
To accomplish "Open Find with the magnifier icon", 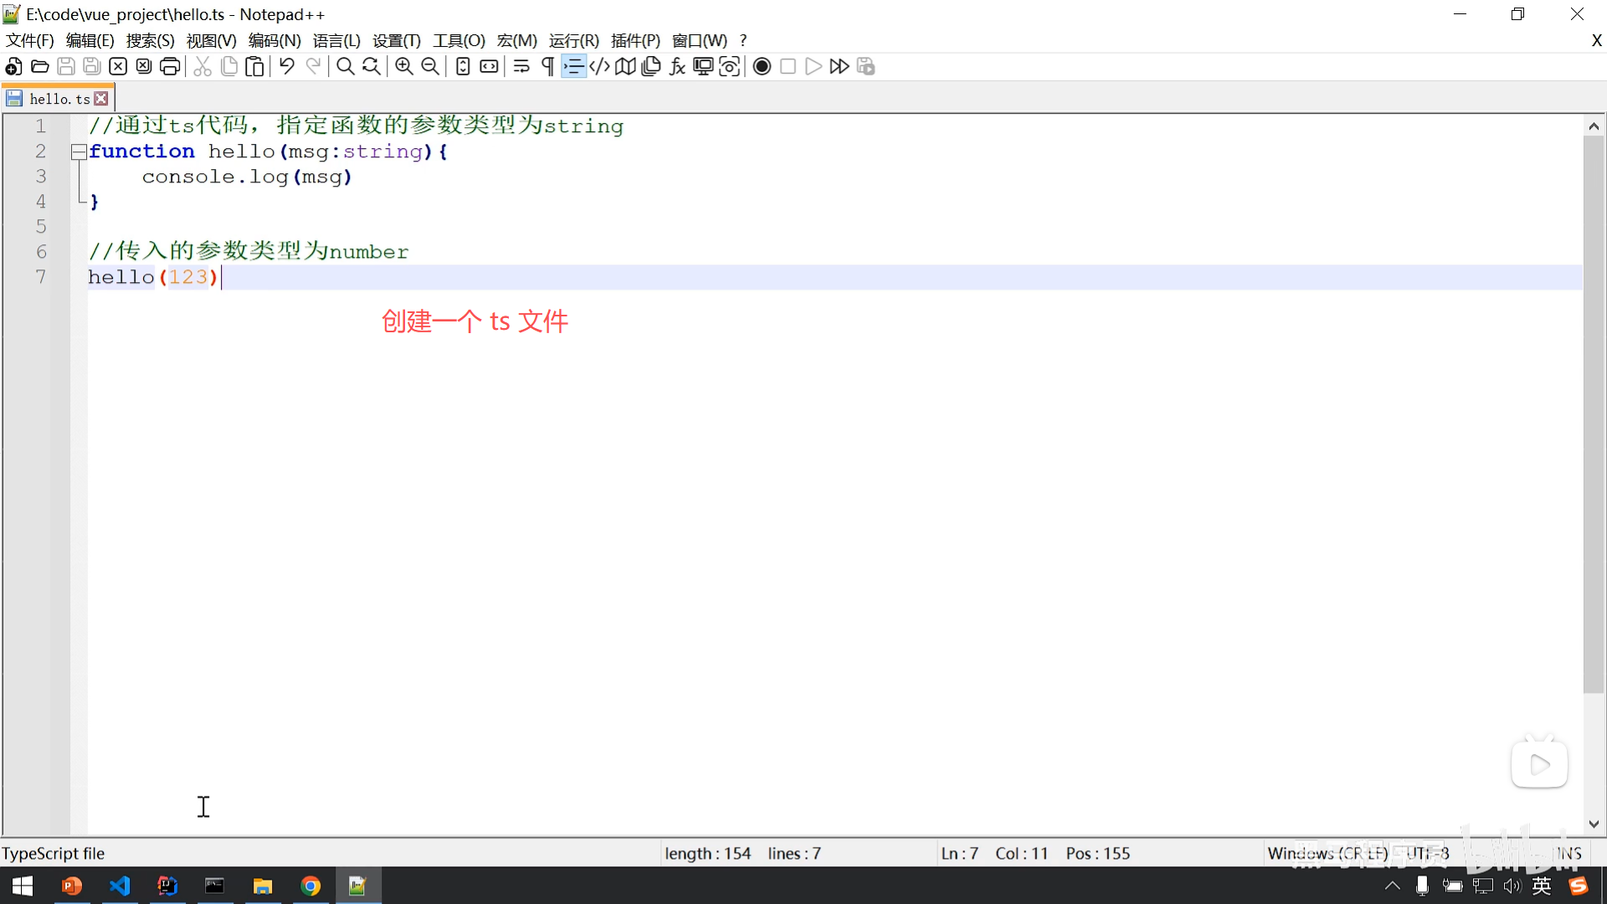I will (345, 67).
